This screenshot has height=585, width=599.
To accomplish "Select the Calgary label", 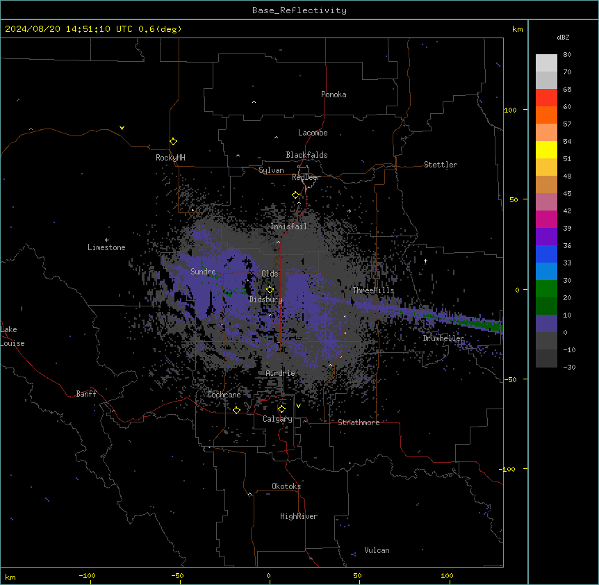I will coord(278,419).
